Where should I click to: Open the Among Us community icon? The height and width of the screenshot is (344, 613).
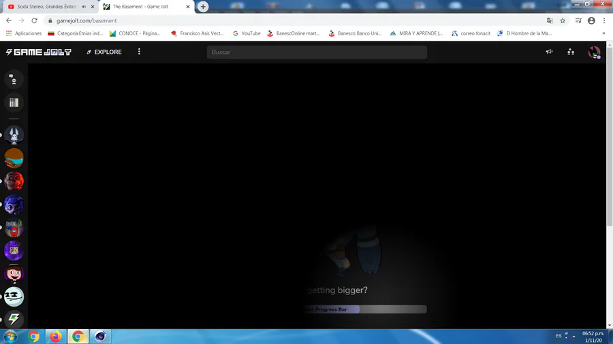click(x=14, y=227)
